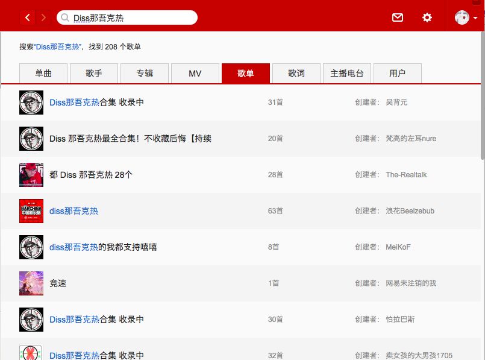Click the user avatar icon
Screen dimensions: 485x360
461,17
